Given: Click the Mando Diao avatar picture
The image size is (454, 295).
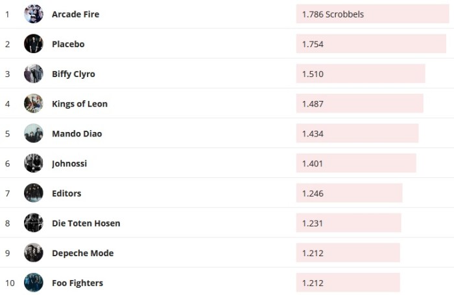Looking at the screenshot, I should (34, 133).
